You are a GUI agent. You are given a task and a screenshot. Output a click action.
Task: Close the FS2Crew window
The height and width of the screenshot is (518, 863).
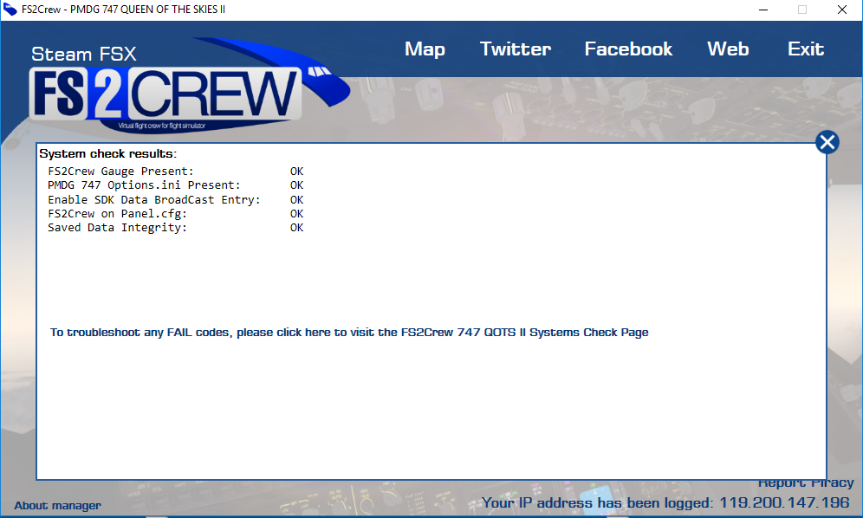coord(842,10)
